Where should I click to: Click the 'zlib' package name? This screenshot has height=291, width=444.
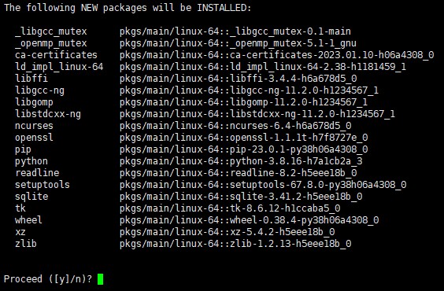(x=26, y=244)
